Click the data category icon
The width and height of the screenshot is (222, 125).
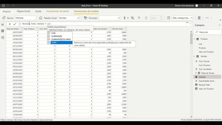coord(169,18)
